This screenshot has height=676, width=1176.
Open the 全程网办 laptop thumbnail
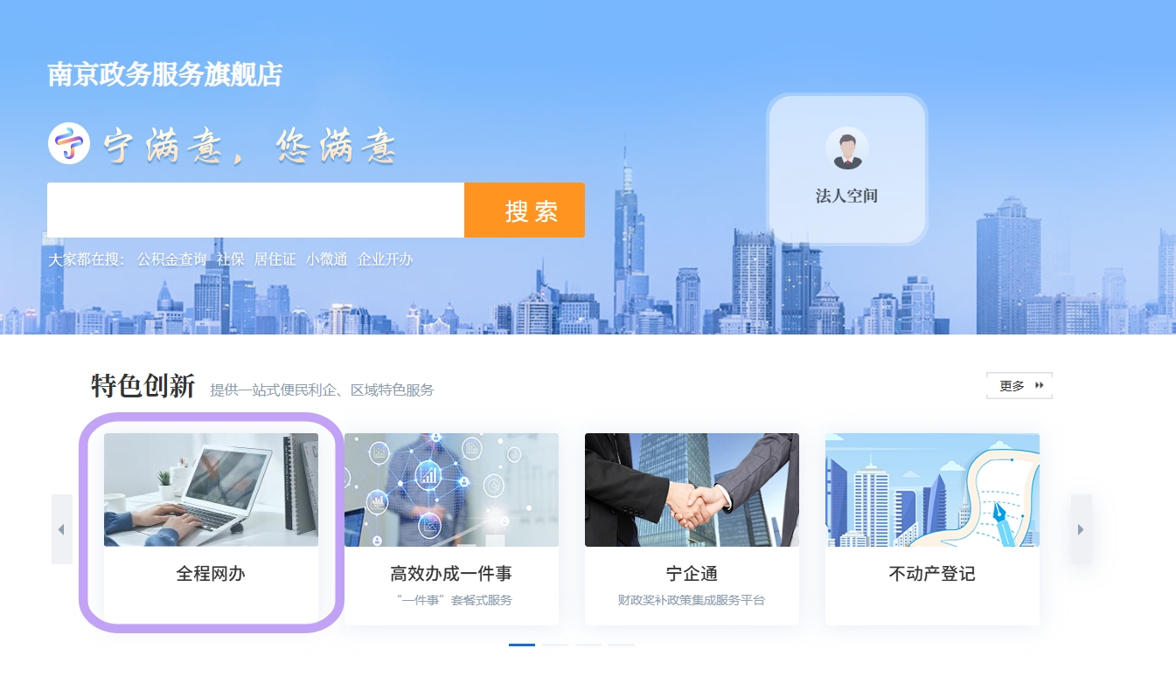211,490
